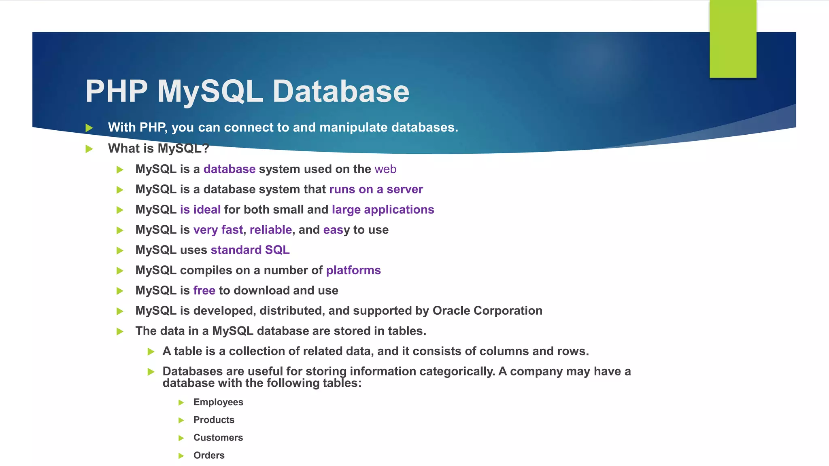
Task: Click the purple 'web' word
Action: point(385,169)
